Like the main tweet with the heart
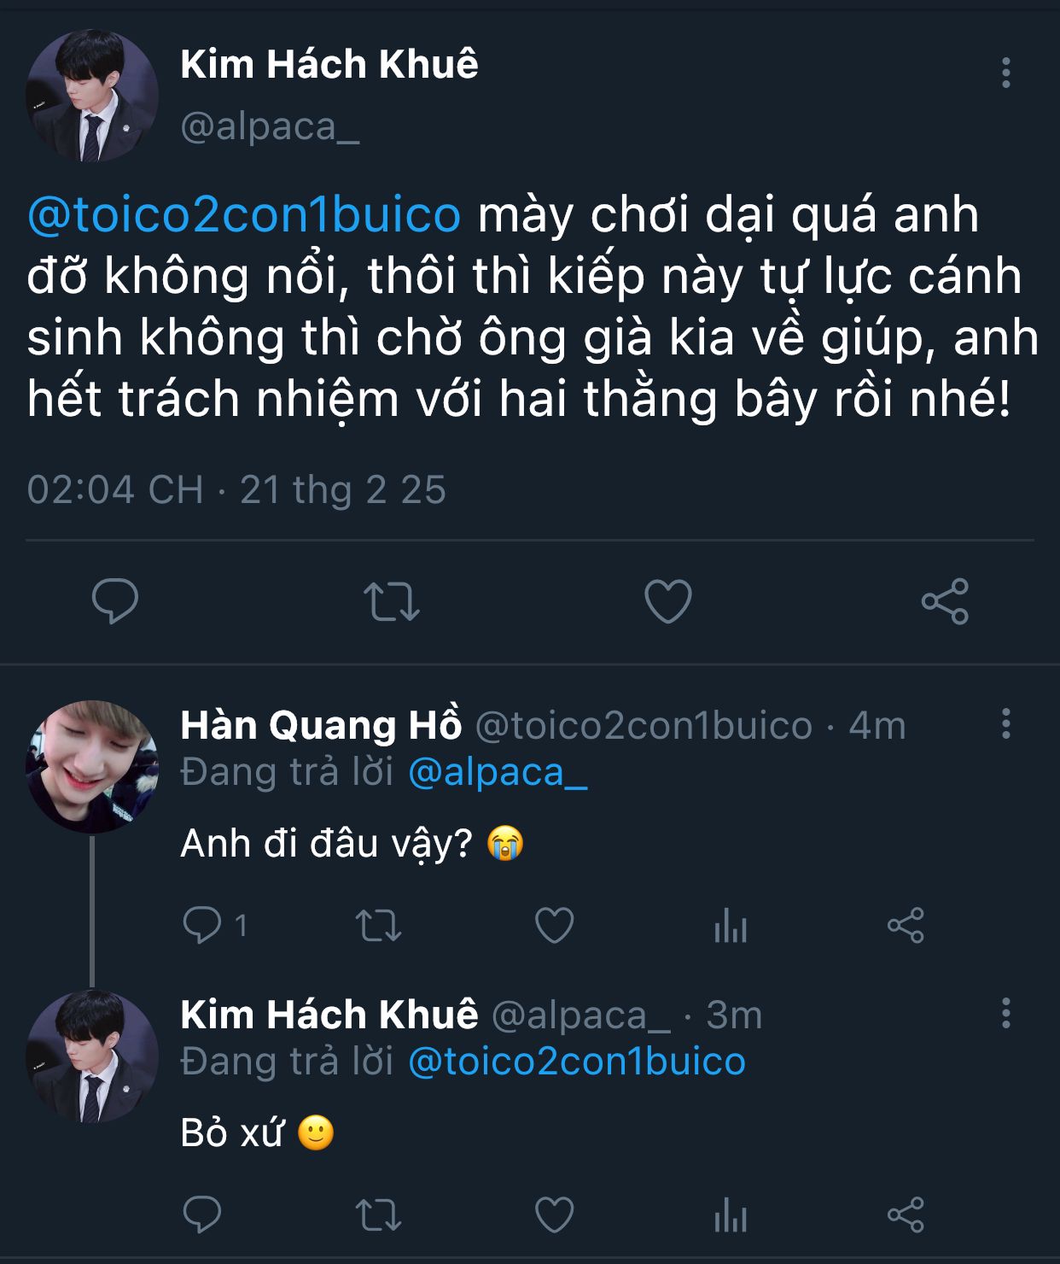 point(667,601)
